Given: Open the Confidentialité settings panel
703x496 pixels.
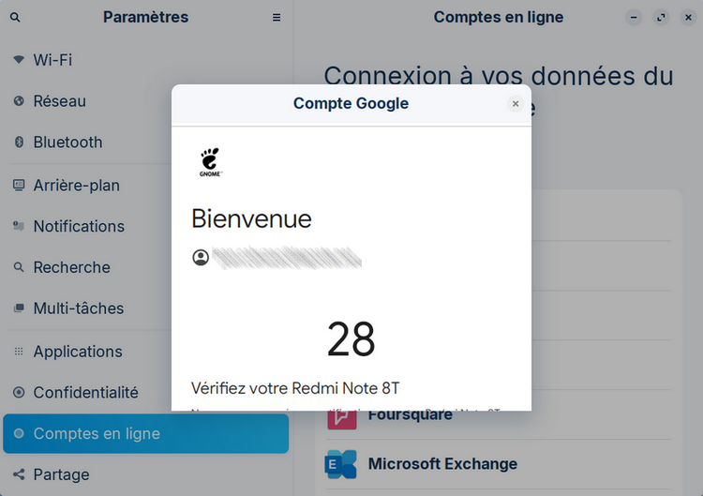Looking at the screenshot, I should click(x=85, y=392).
